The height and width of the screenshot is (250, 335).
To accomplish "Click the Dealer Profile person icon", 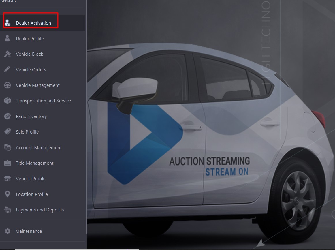I will (x=7, y=38).
